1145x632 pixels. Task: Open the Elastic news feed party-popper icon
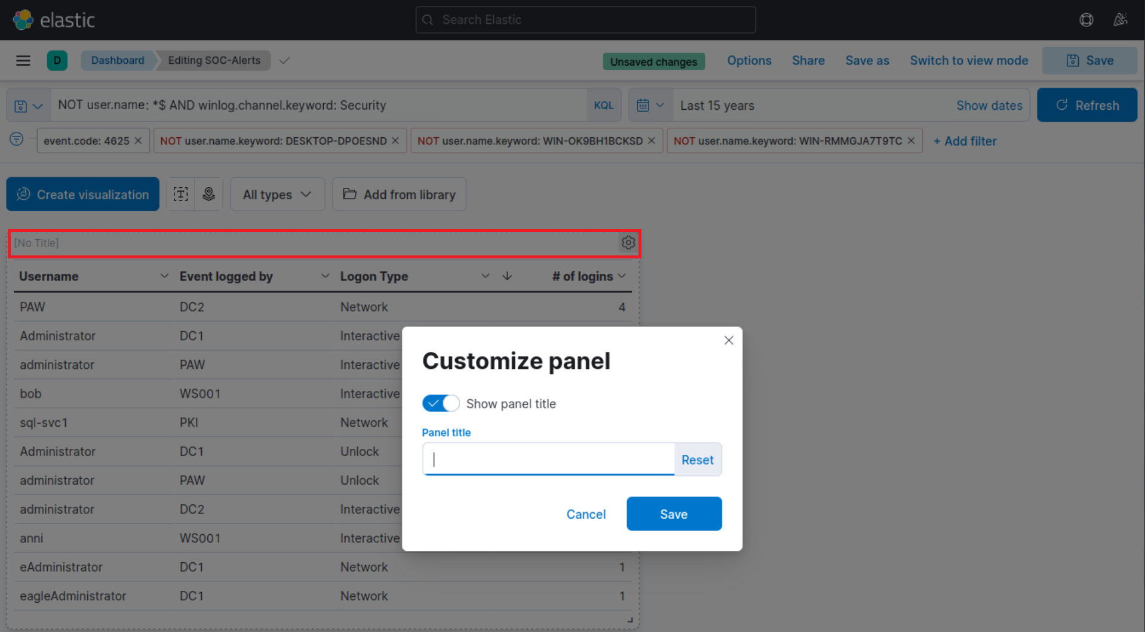coord(1121,20)
